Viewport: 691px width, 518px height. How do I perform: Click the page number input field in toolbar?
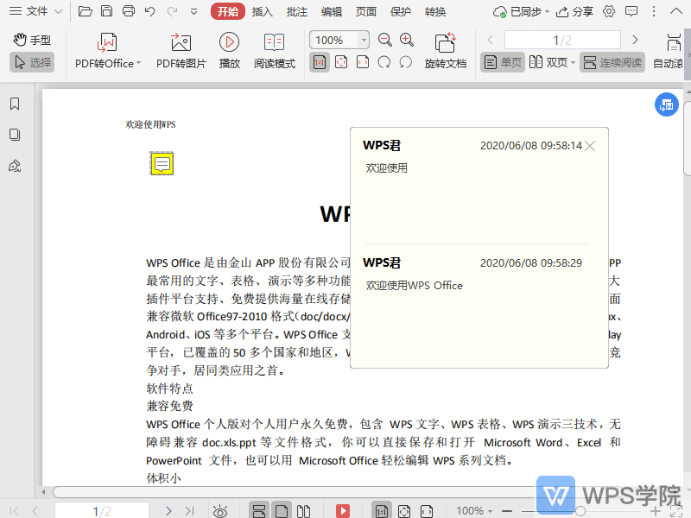(x=562, y=40)
